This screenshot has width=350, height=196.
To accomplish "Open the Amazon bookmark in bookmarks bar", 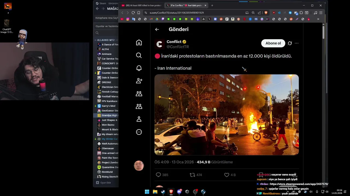I will tap(233, 19).
